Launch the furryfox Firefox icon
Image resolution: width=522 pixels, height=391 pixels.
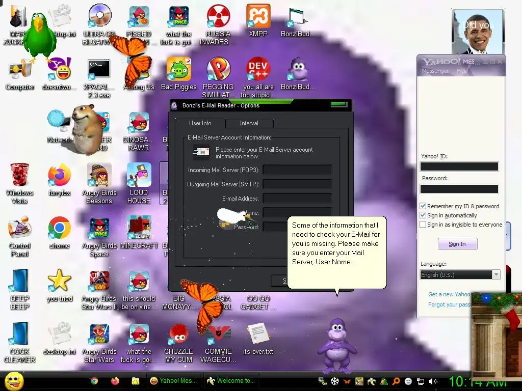(59, 180)
